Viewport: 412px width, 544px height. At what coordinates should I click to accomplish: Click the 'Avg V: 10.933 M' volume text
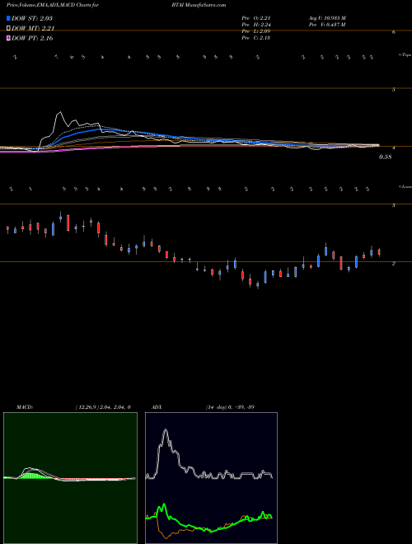coord(327,17)
